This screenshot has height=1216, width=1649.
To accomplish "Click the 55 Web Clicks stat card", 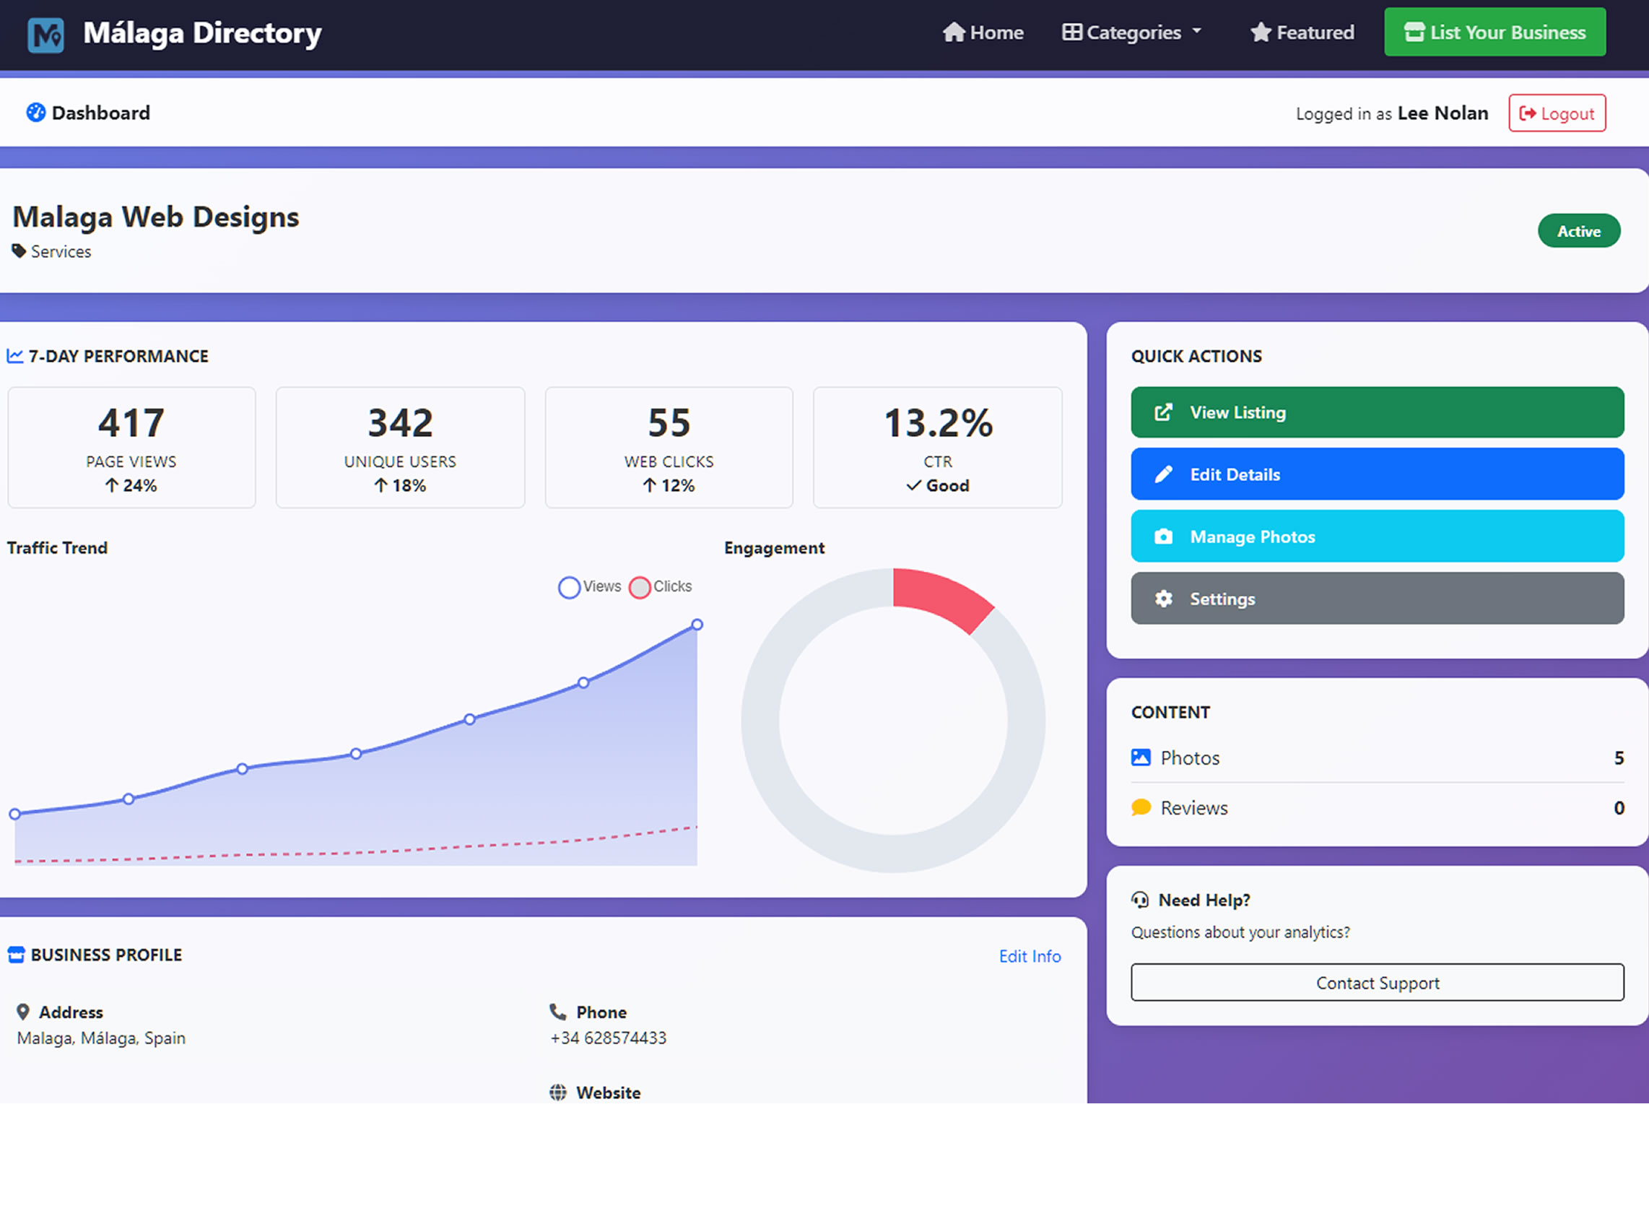I will coord(669,448).
